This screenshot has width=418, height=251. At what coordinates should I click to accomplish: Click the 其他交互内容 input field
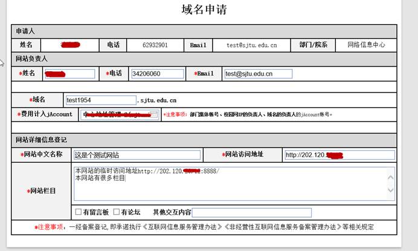coord(252,212)
